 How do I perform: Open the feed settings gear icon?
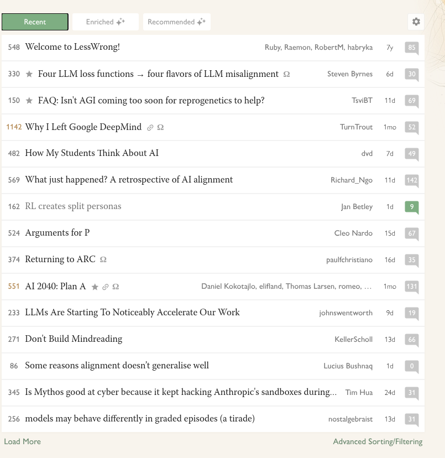point(416,22)
